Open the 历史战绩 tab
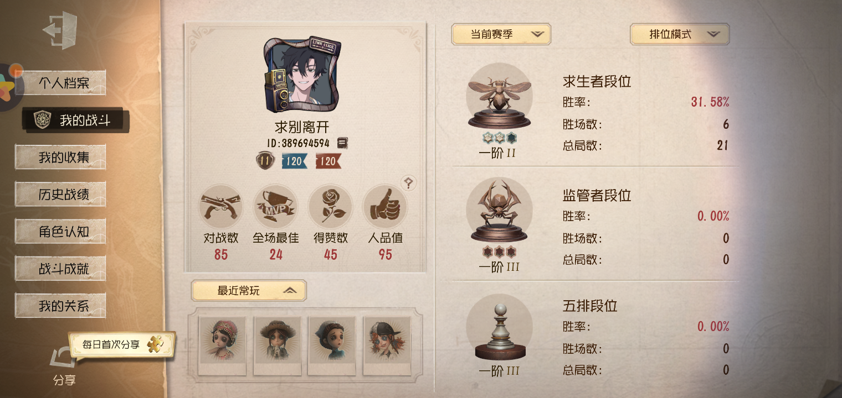842x398 pixels. [x=61, y=195]
